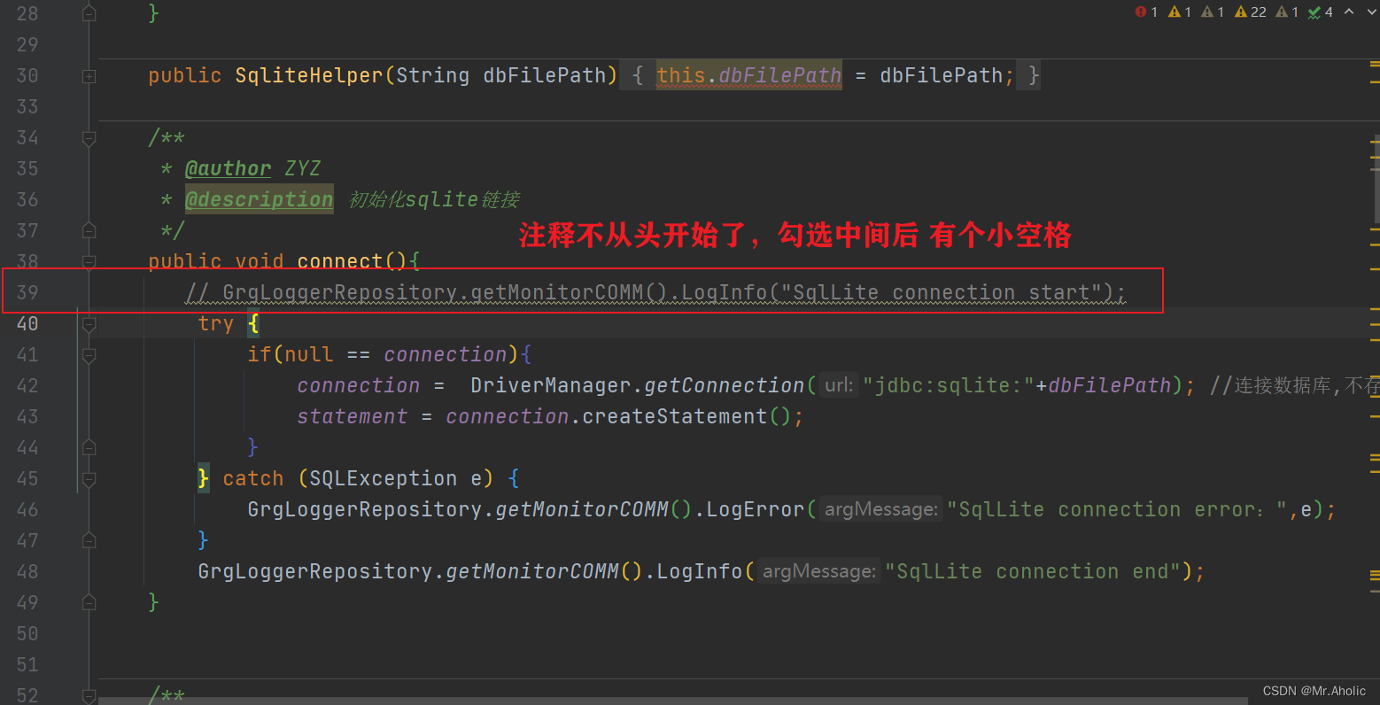Click 'SQLException' in the catch clause
Viewport: 1380px width, 705px height.
[x=384, y=478]
